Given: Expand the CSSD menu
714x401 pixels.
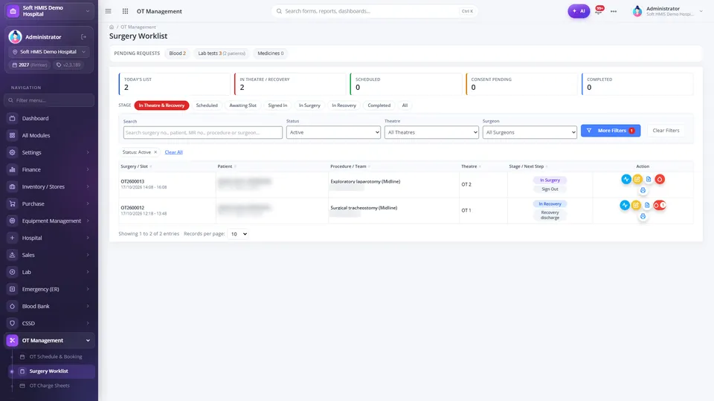Looking at the screenshot, I should click(49, 323).
